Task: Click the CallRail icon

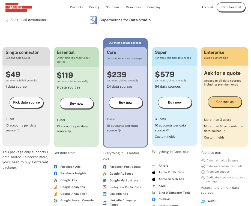Action: tap(154, 199)
